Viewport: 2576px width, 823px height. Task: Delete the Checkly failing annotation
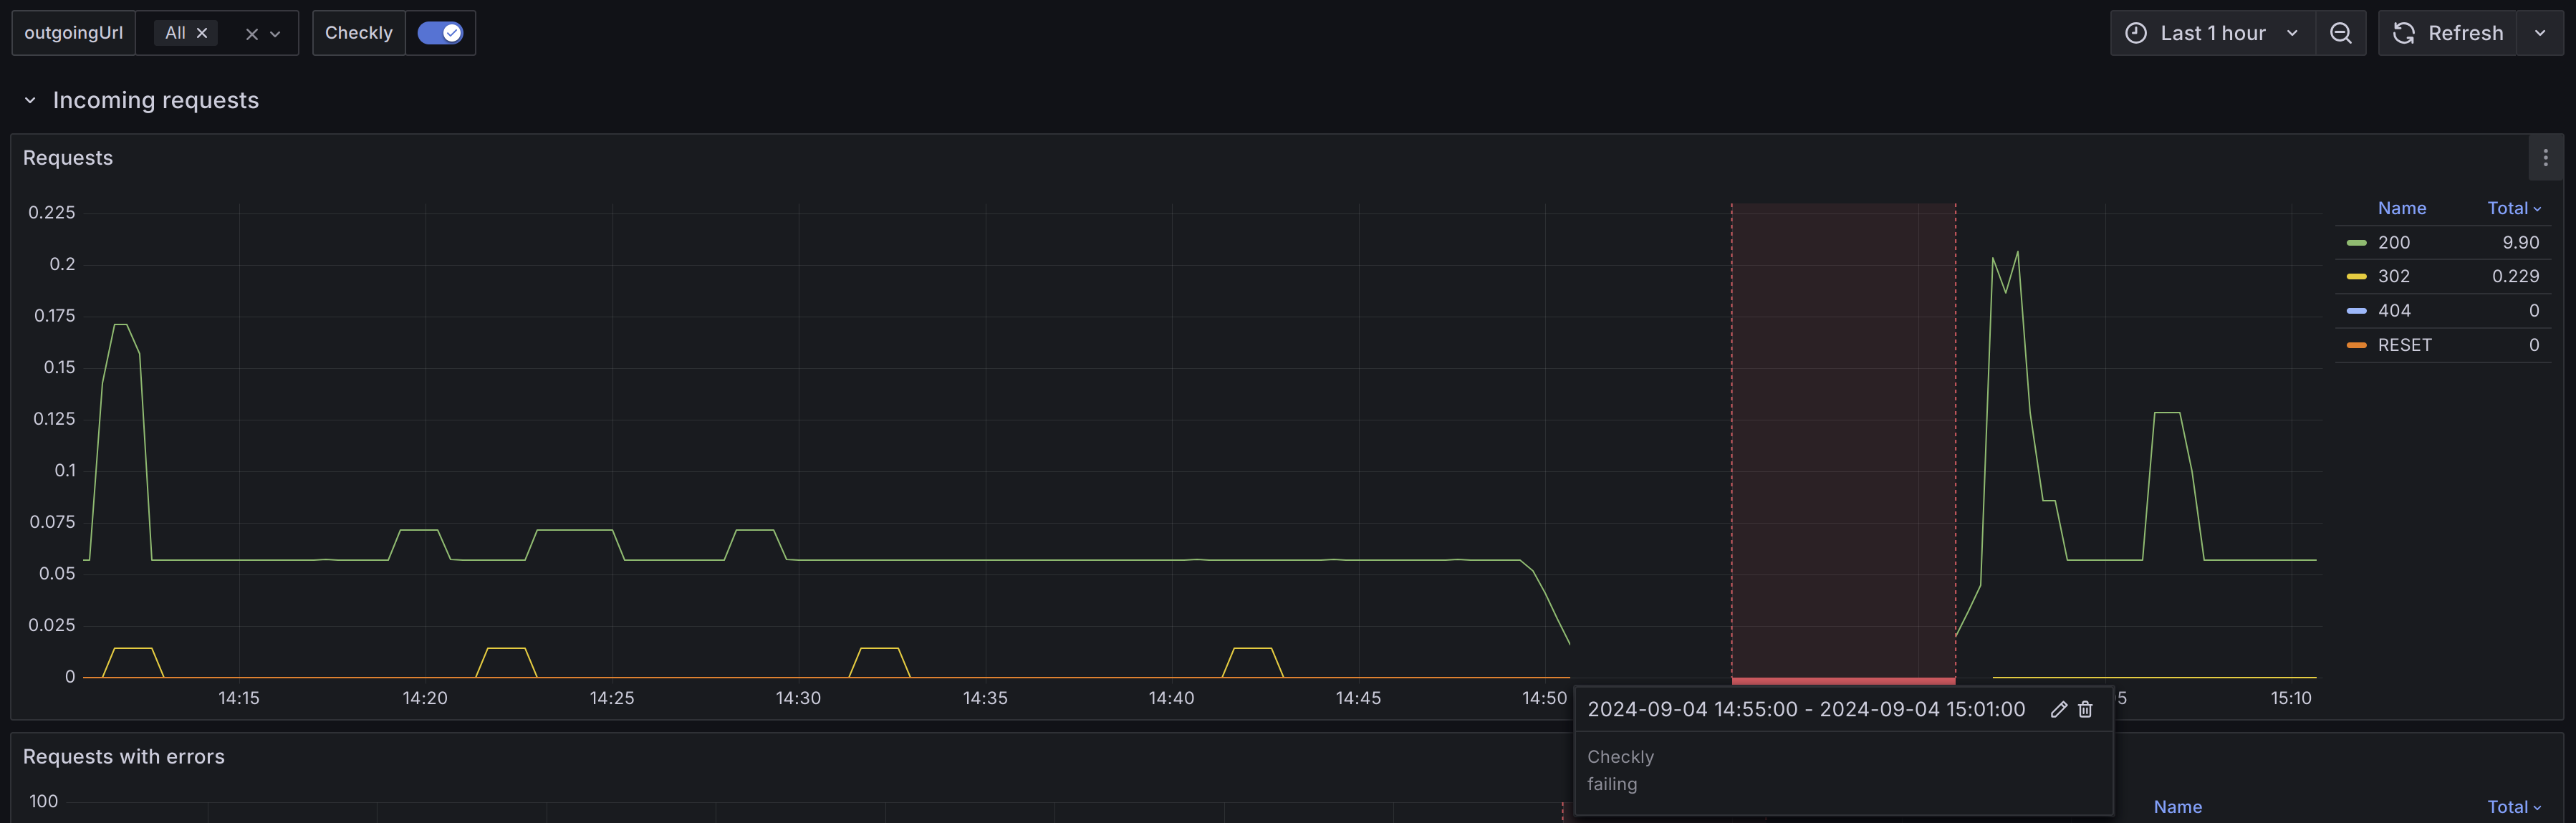(2085, 709)
